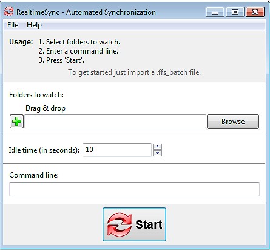The width and height of the screenshot is (270, 250).
Task: Click the 'Command line:' label
Action: [x=34, y=175]
